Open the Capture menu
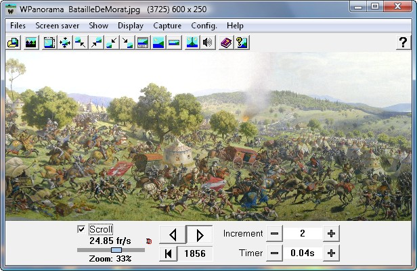This screenshot has height=271, width=417. tap(167, 26)
